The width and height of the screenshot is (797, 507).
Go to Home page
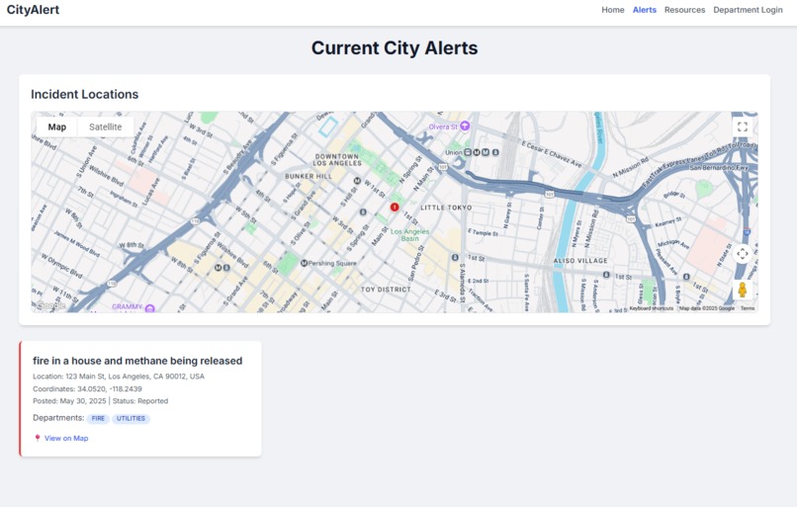click(x=612, y=10)
